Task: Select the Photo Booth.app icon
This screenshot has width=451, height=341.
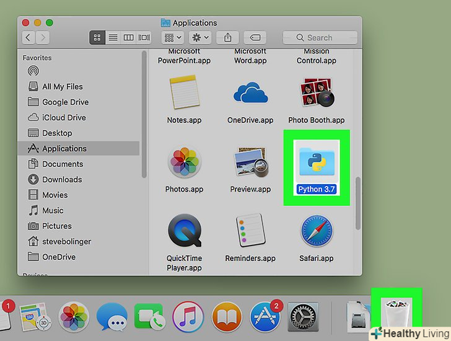Action: pyautogui.click(x=317, y=92)
